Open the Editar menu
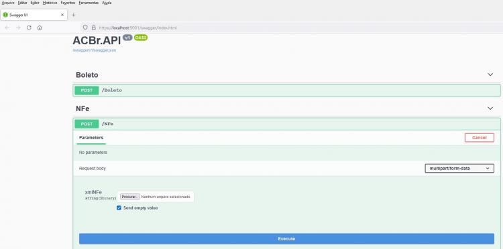 23,3
